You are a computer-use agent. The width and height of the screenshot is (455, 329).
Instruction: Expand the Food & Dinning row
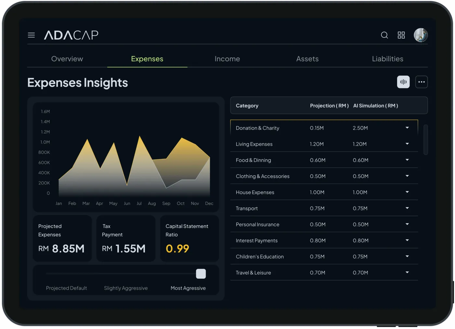point(407,160)
